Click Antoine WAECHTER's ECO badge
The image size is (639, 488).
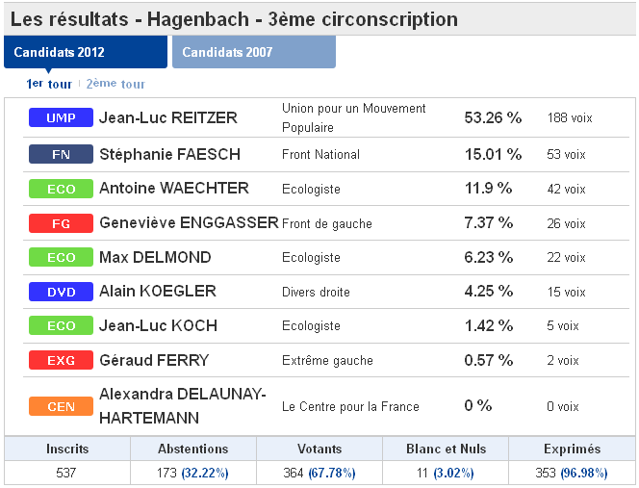61,189
